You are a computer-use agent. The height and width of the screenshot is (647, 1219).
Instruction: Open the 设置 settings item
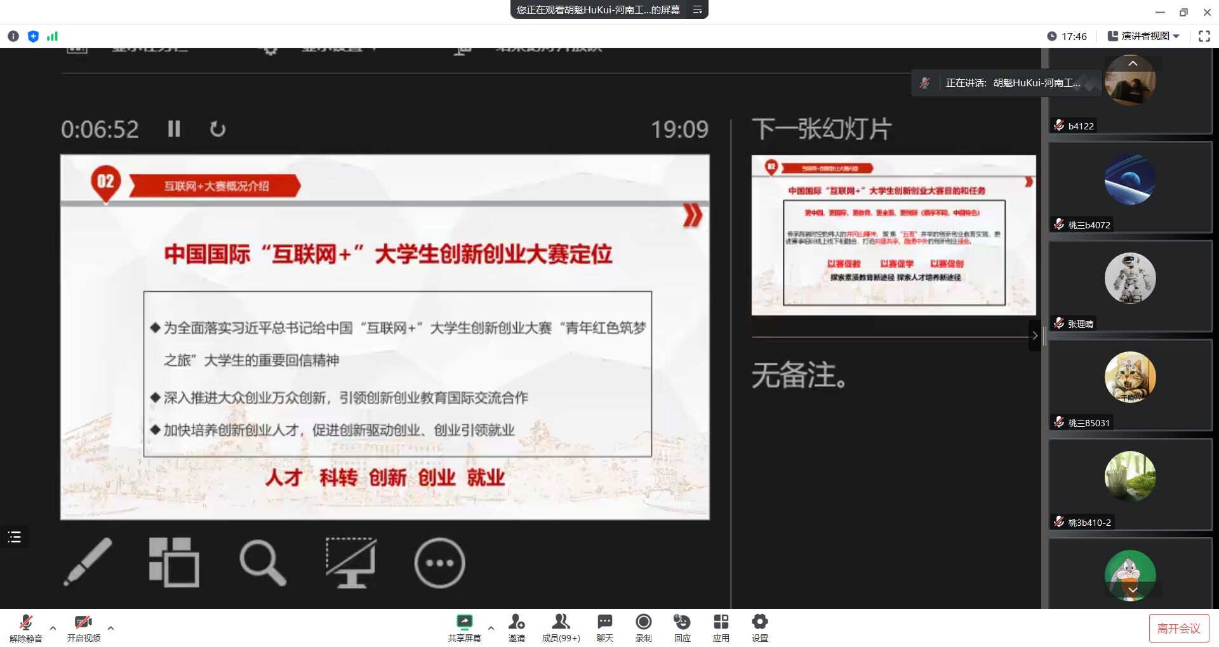[x=759, y=627]
